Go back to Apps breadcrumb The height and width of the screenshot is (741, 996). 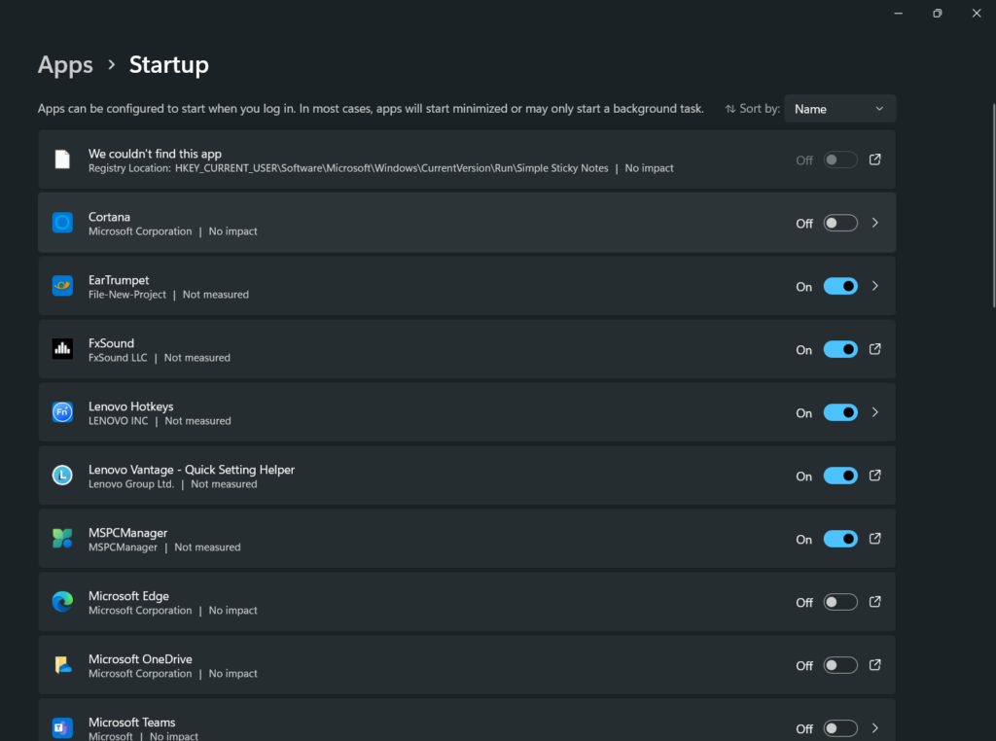(x=65, y=65)
